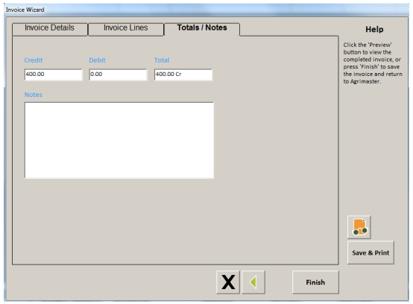Go back using the green arrow button
This screenshot has height=304, width=413.
[x=253, y=282]
